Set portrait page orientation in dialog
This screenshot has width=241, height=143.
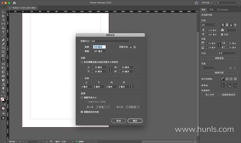(131, 47)
